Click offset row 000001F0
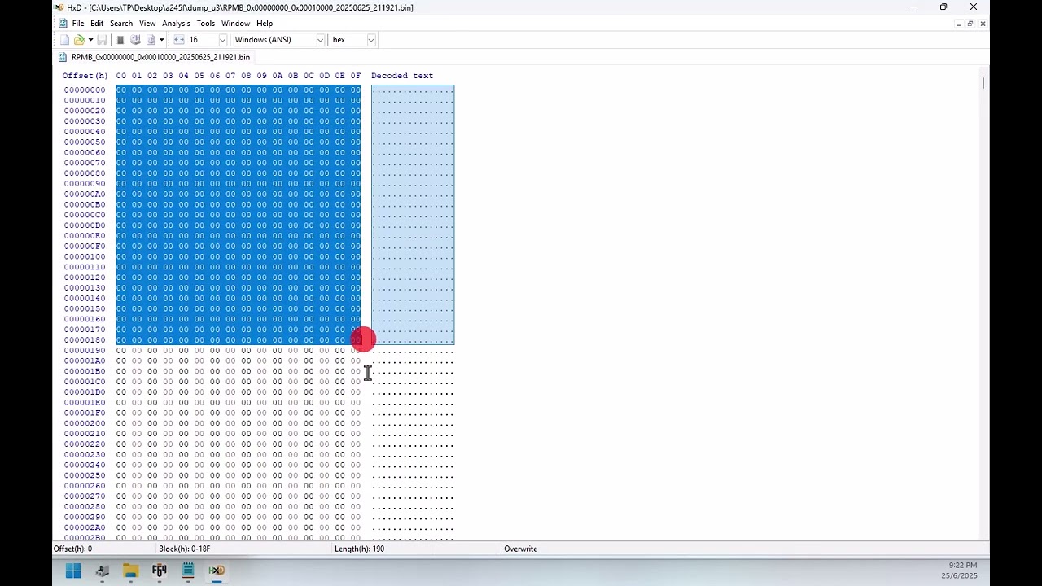The width and height of the screenshot is (1042, 586). pyautogui.click(x=85, y=413)
